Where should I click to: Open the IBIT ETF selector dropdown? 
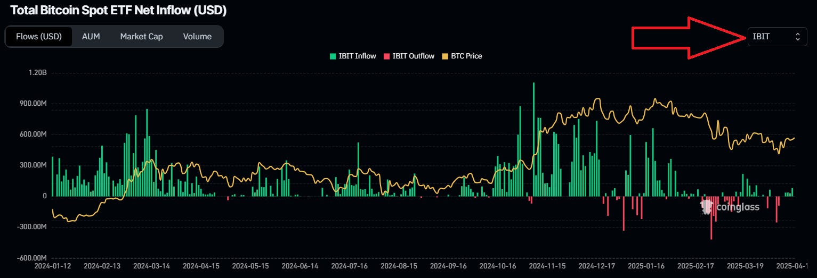tap(777, 37)
